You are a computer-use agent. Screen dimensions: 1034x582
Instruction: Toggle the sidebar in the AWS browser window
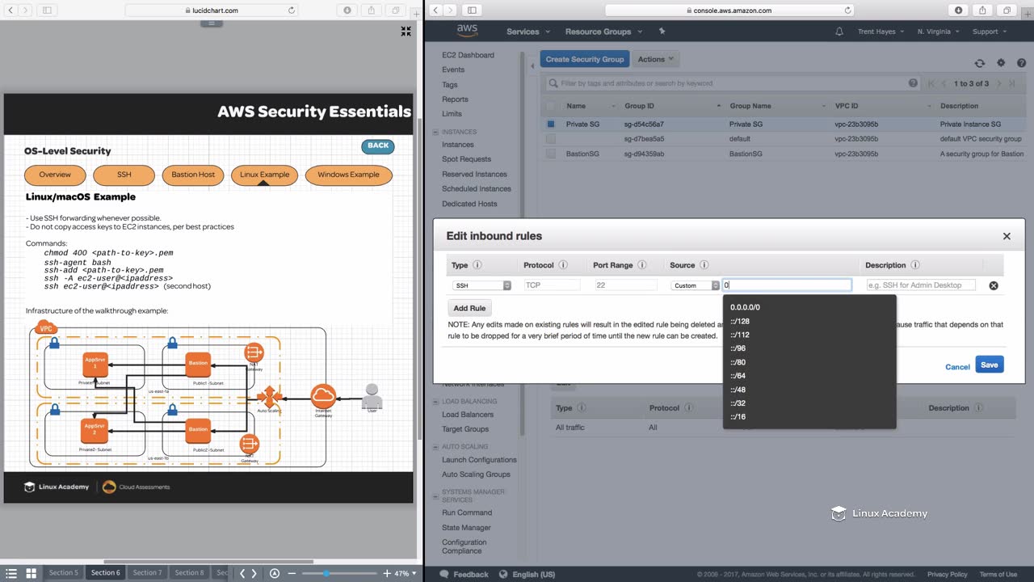click(x=473, y=11)
